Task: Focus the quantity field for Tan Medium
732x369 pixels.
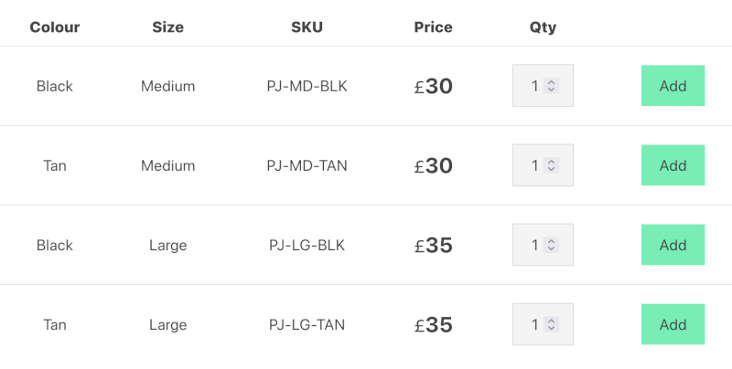Action: point(543,165)
